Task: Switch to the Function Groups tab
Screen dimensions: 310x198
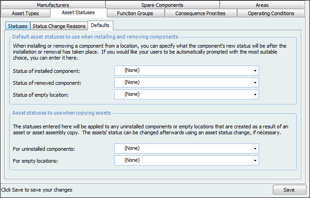Action: pos(135,13)
